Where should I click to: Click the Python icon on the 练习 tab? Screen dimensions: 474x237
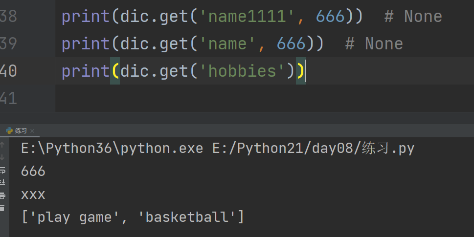pyautogui.click(x=9, y=130)
